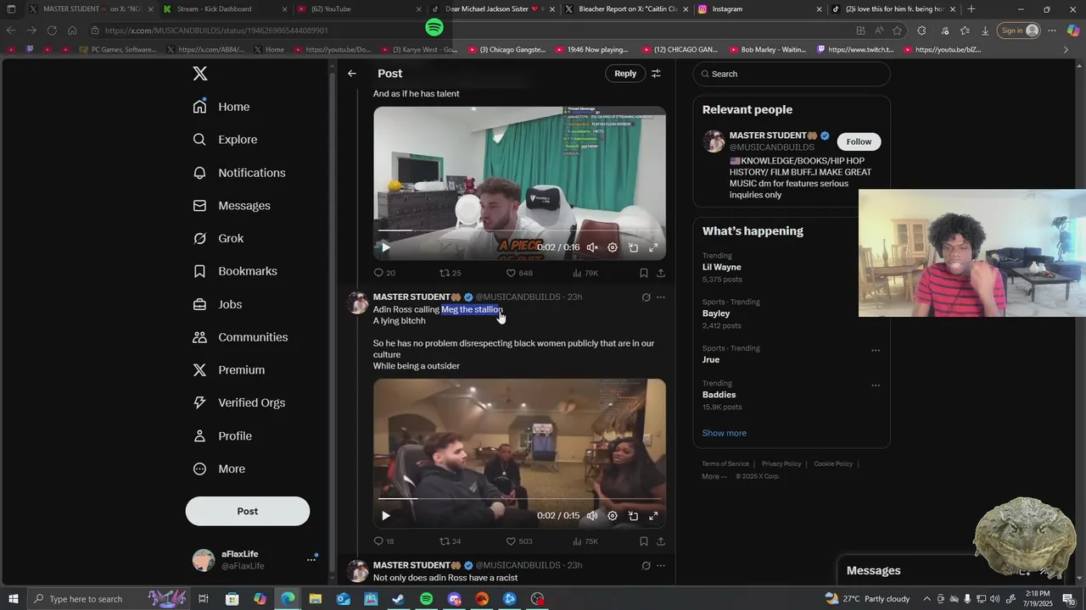Unmute the second video
1086x610 pixels.
click(x=592, y=515)
